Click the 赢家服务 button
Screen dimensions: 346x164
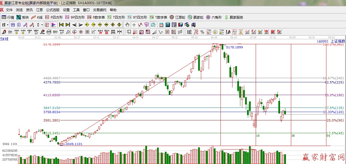click(234, 17)
